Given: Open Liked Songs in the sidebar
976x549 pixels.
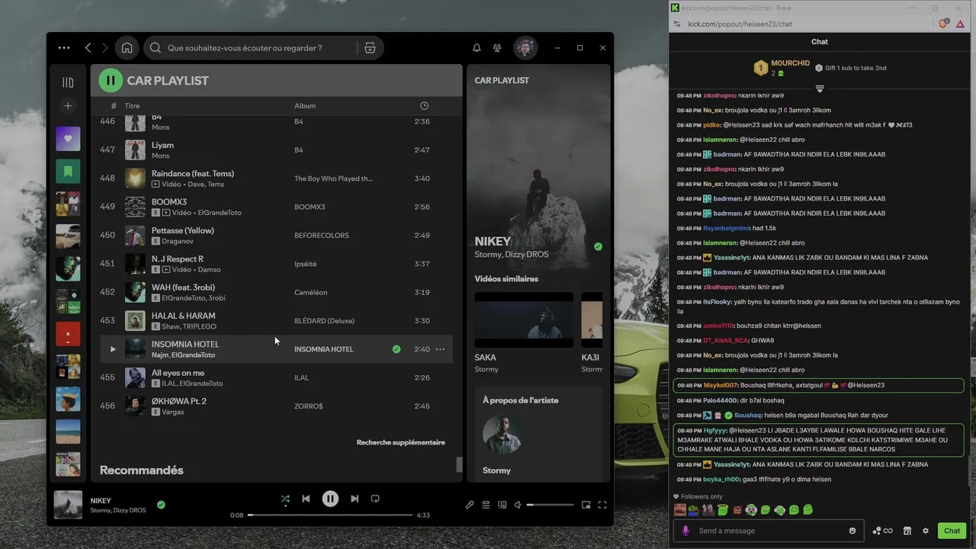Looking at the screenshot, I should [68, 139].
